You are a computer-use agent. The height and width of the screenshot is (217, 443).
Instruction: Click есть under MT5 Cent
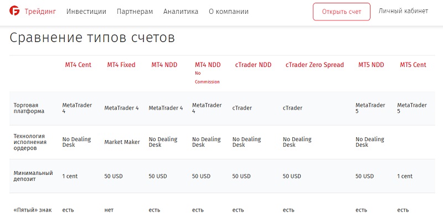[403, 210]
